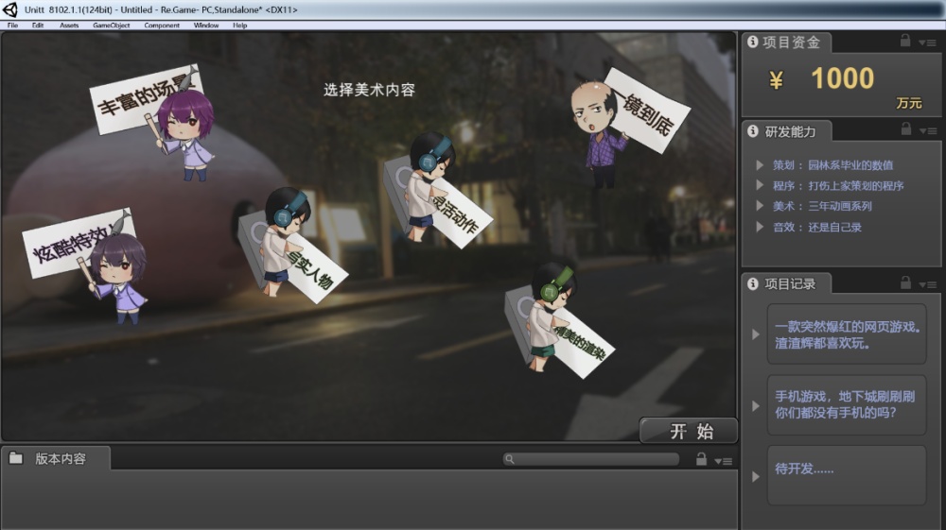Click the yen currency symbol
946x530 pixels.
coord(777,80)
